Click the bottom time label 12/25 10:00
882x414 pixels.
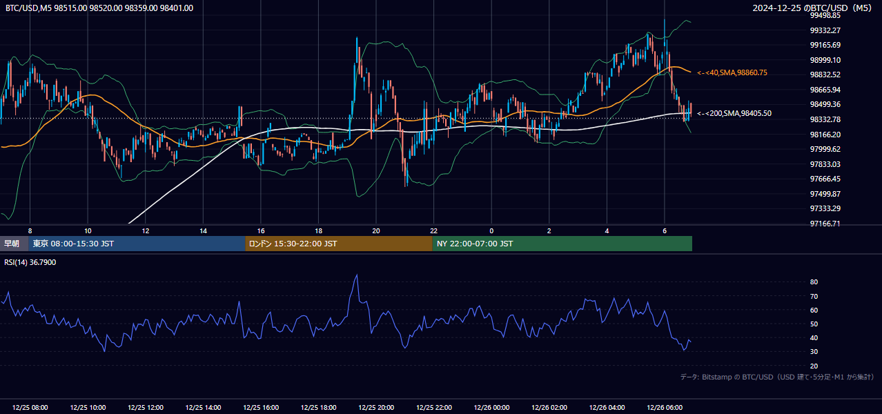pos(88,408)
